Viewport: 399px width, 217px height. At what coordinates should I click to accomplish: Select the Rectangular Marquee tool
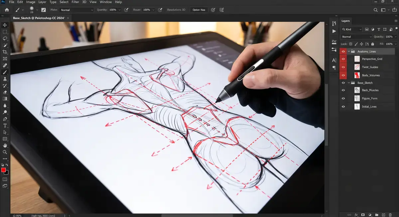click(x=5, y=32)
